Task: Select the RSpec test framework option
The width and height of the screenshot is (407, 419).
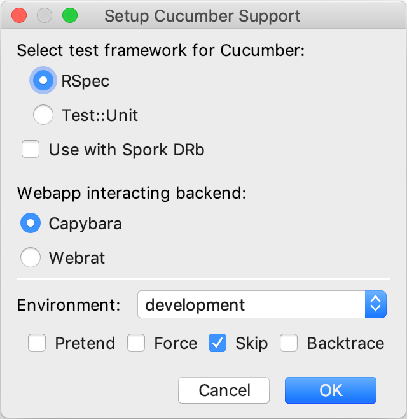Action: (x=43, y=81)
